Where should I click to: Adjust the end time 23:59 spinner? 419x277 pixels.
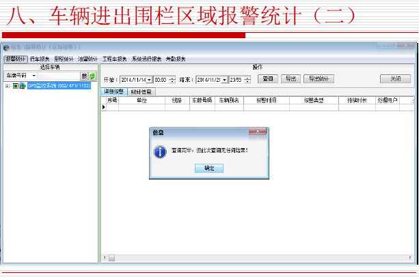point(248,80)
